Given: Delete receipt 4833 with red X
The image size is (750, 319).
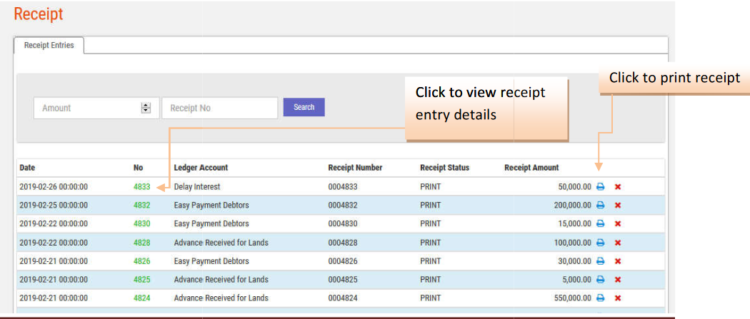Looking at the screenshot, I should click(x=618, y=187).
